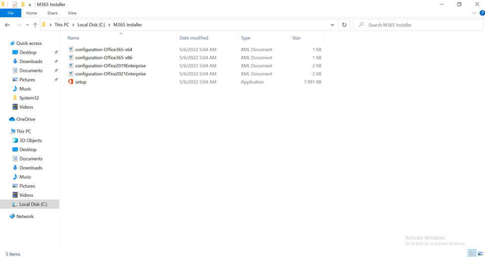Click 7,991 KB size of setup
This screenshot has width=485, height=257.
(x=312, y=82)
